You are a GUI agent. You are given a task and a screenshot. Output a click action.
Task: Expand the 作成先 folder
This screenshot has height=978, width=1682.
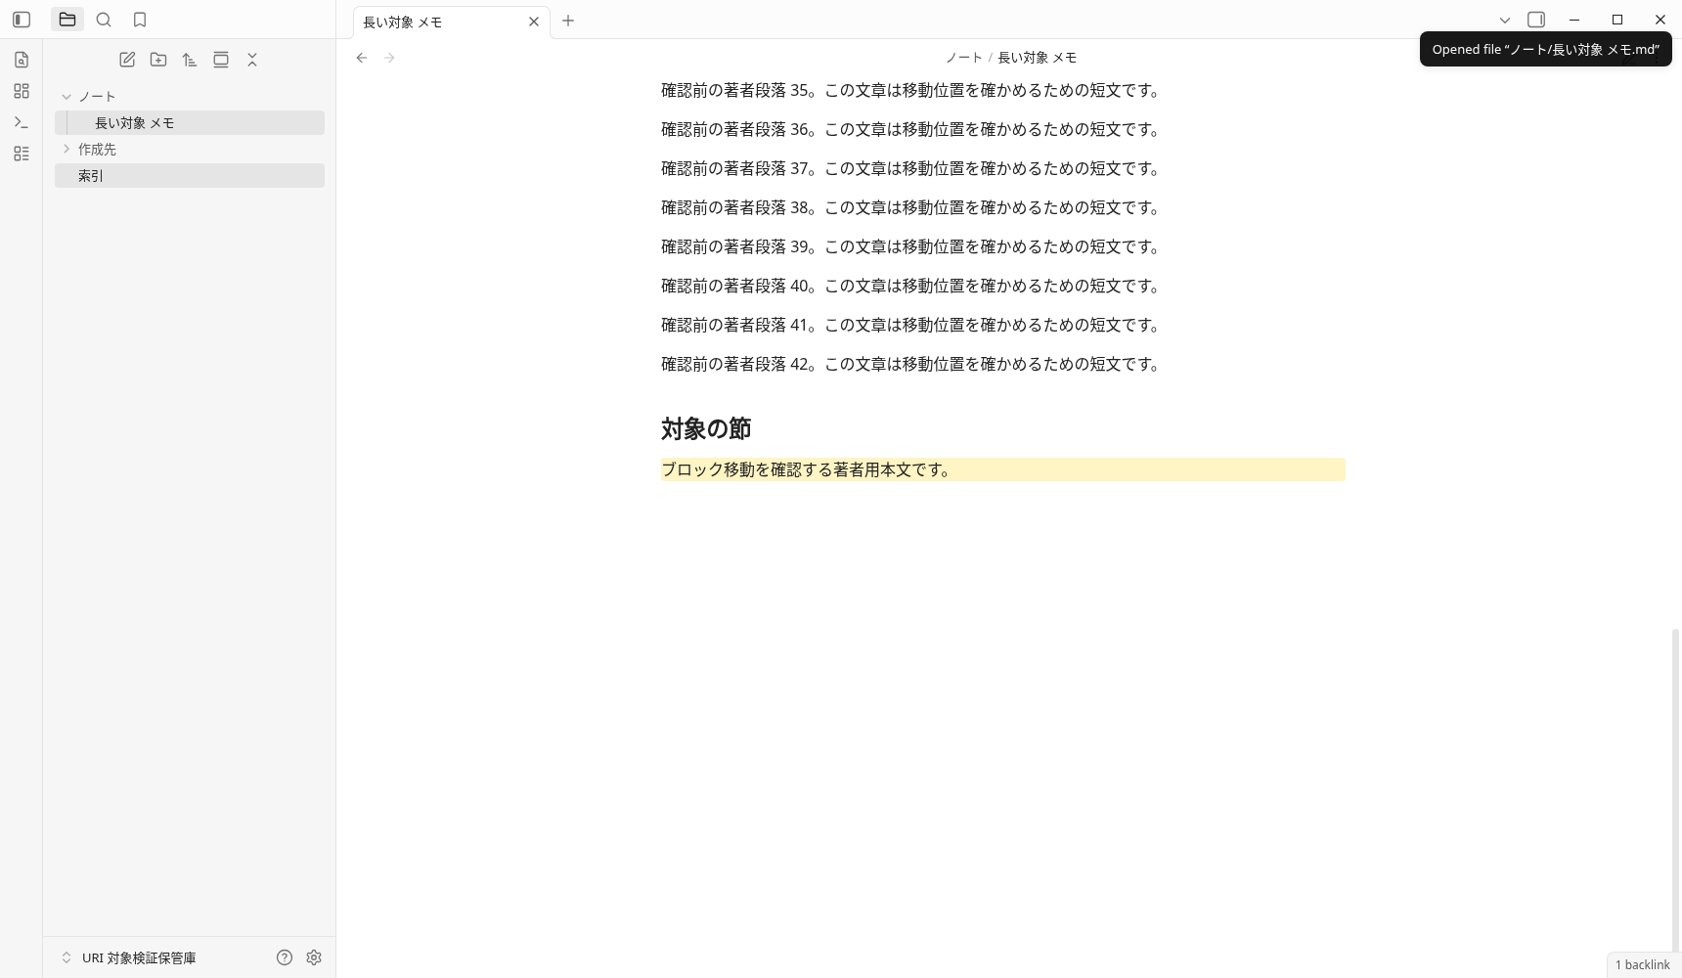[x=190, y=149]
